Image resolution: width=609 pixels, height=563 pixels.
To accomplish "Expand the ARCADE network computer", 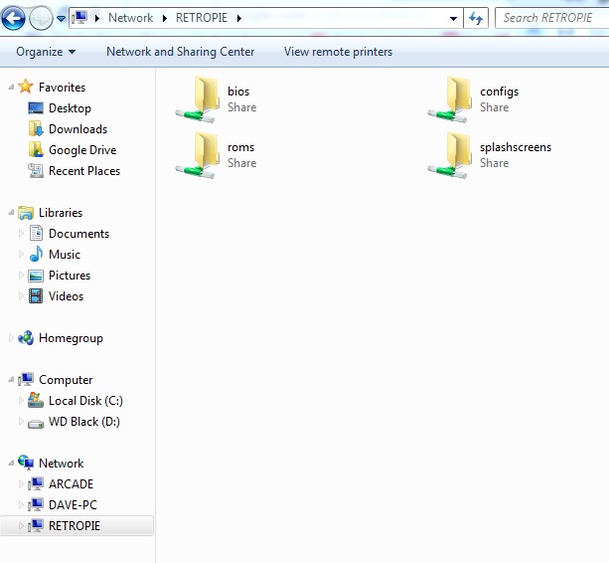I will pyautogui.click(x=21, y=484).
